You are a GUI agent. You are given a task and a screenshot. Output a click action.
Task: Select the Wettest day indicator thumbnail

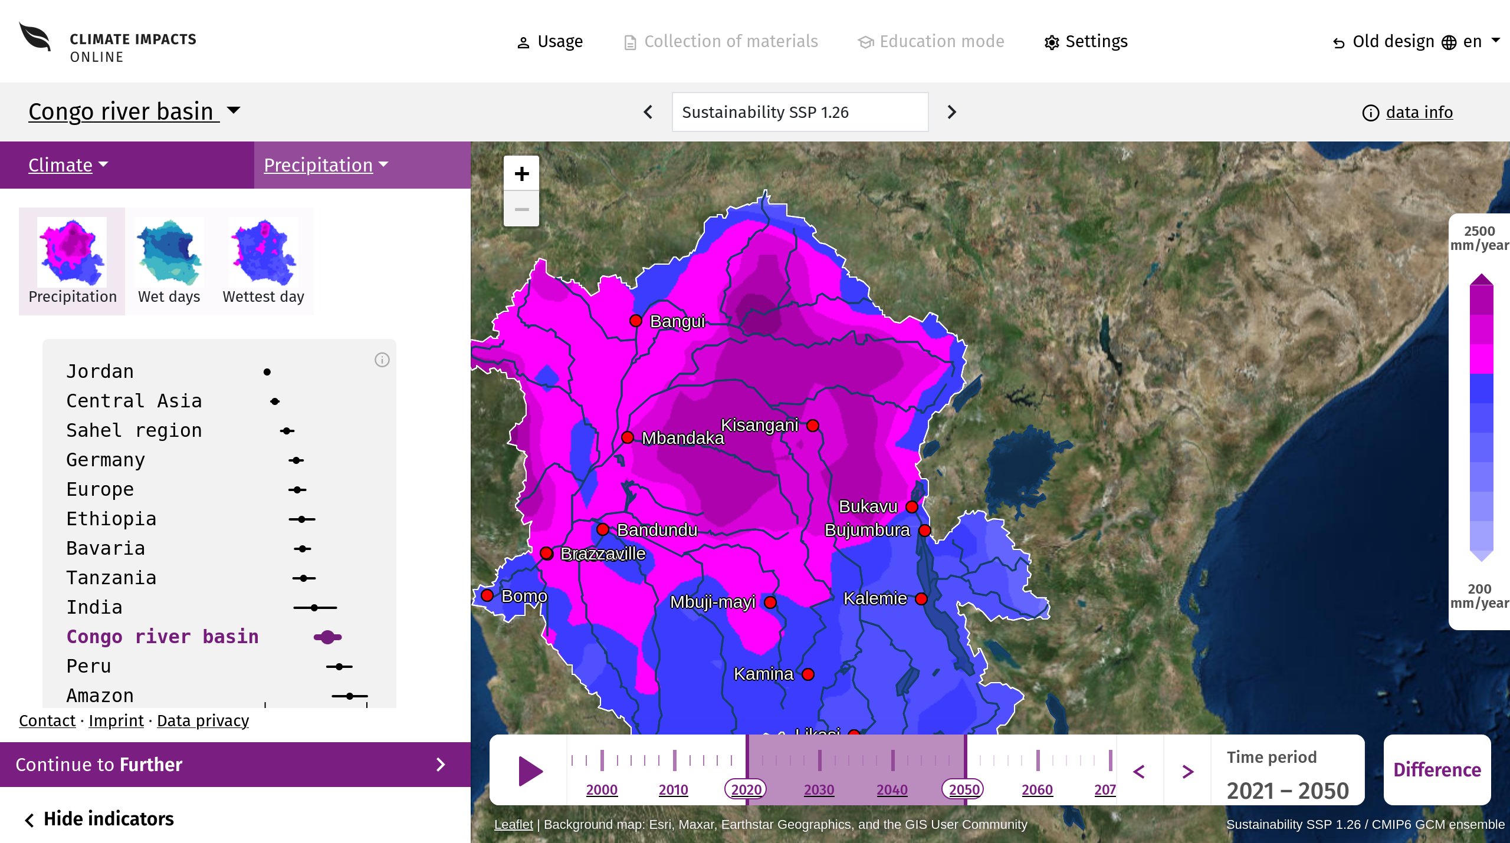pyautogui.click(x=263, y=261)
